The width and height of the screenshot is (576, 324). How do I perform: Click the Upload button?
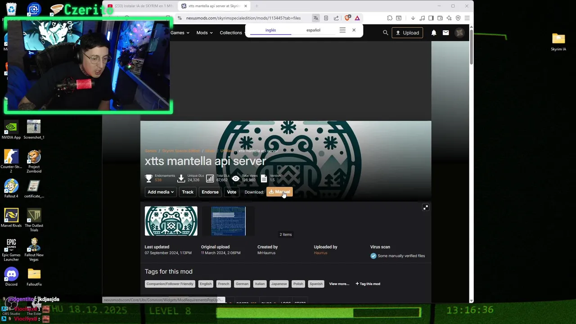(407, 33)
